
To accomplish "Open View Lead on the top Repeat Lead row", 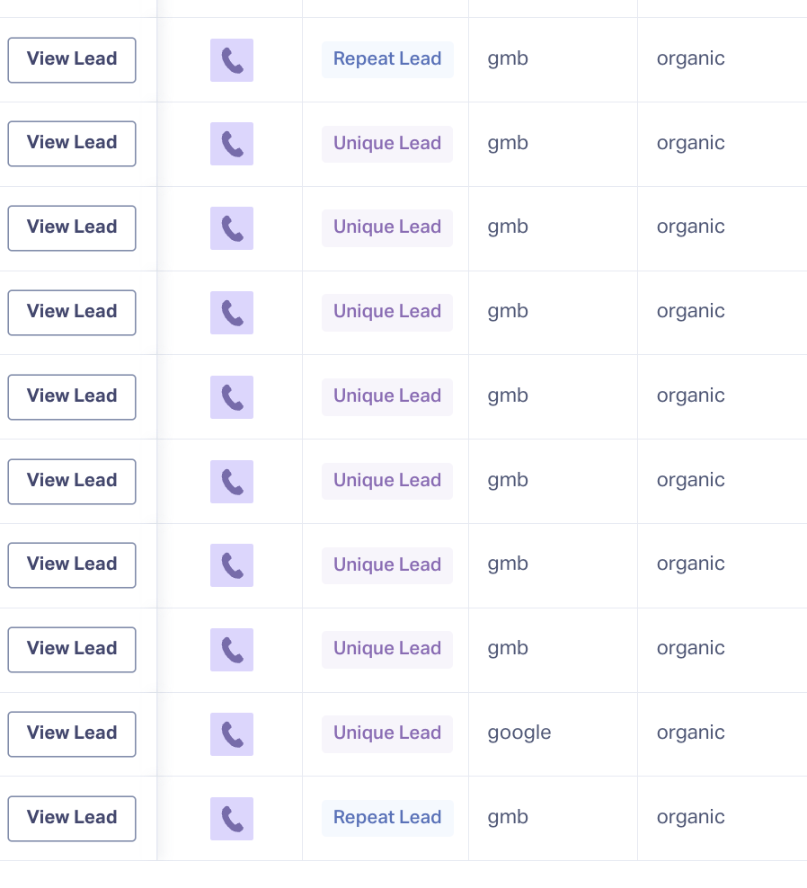I will click(71, 59).
